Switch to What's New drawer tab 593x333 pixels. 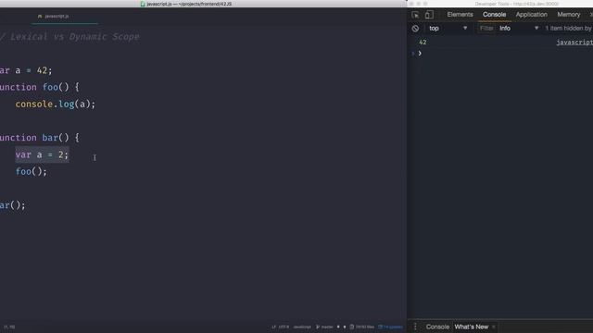coord(472,327)
